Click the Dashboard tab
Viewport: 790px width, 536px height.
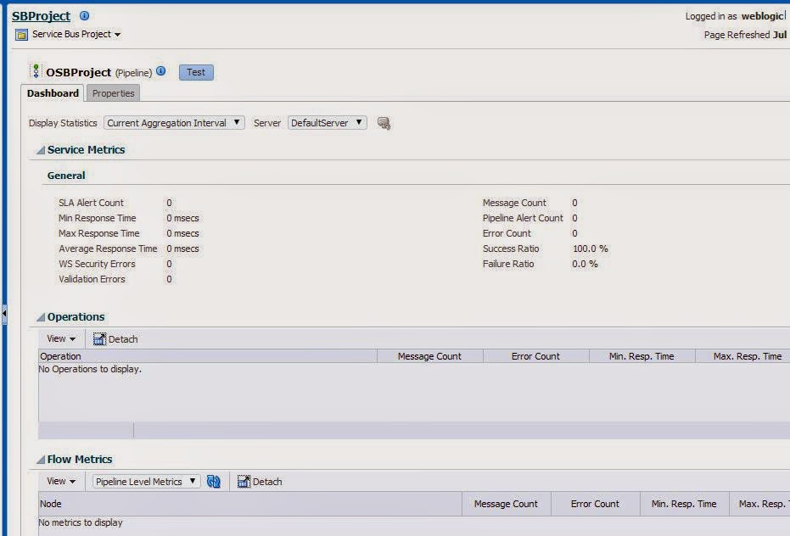pyautogui.click(x=53, y=93)
